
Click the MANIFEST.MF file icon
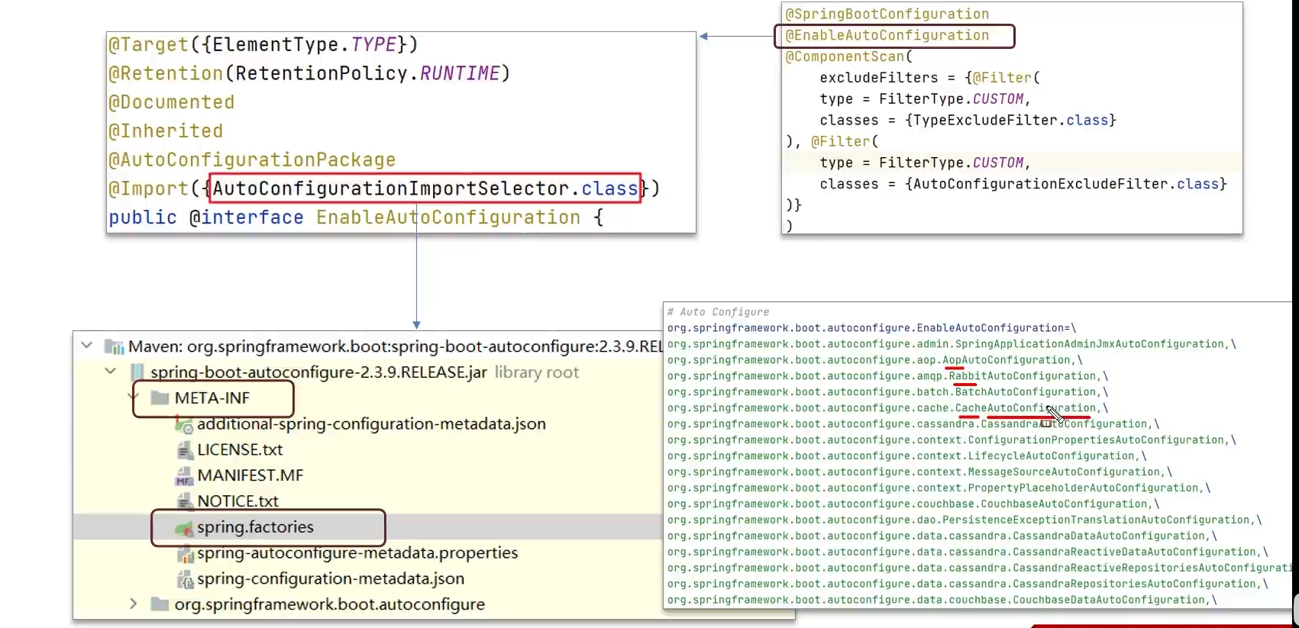click(x=184, y=476)
